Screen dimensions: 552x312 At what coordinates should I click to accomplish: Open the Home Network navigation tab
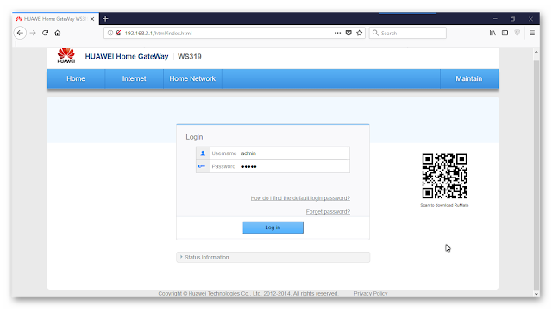(192, 78)
